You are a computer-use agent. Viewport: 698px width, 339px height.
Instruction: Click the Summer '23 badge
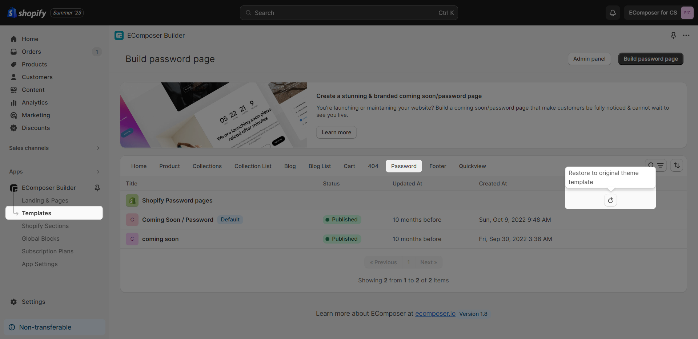click(67, 13)
